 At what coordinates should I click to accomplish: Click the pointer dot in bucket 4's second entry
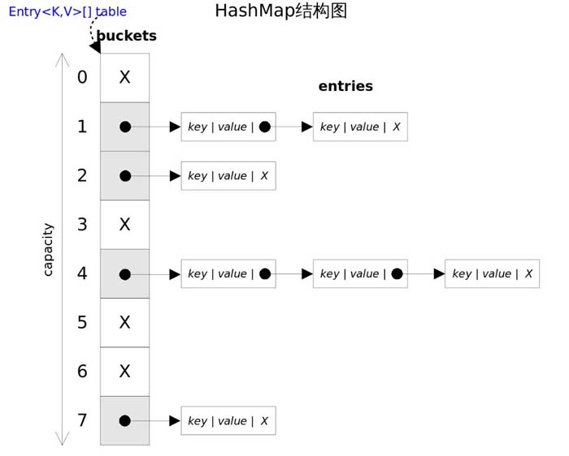397,274
